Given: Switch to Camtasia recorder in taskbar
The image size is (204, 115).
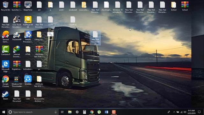Looking at the screenshot, I should (x=114, y=112).
